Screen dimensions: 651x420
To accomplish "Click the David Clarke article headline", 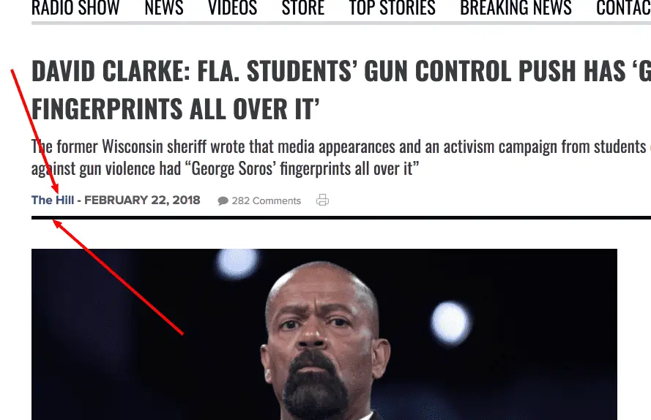I will click(341, 89).
